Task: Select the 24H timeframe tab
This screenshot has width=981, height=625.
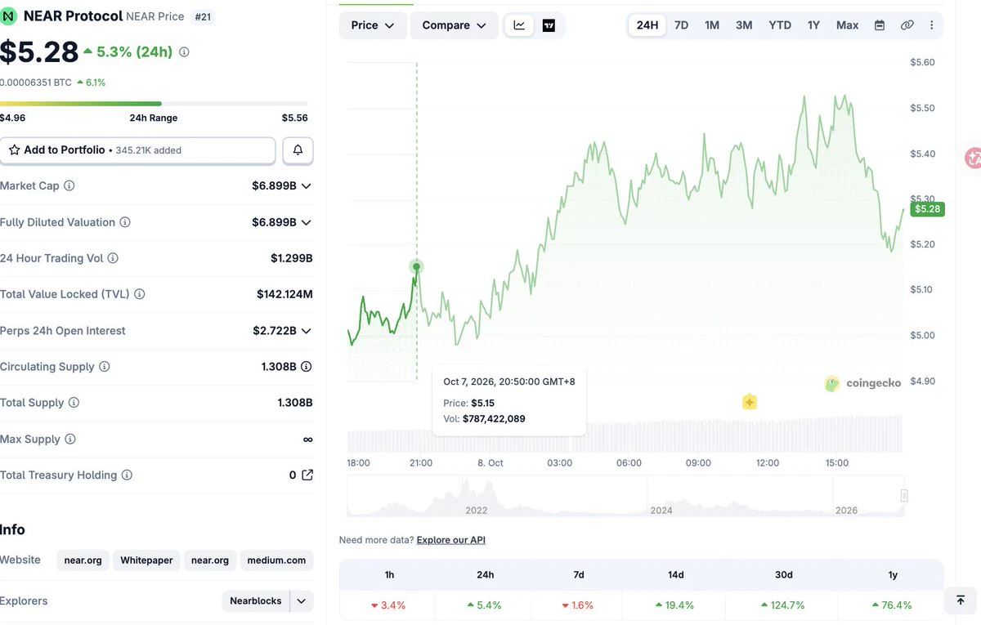Action: pos(647,25)
